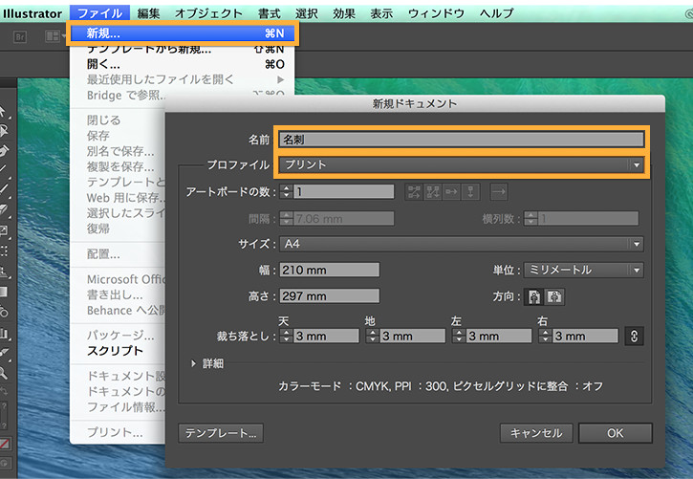This screenshot has height=479, width=693.
Task: Open the 単位 dropdown showing ミリメートル
Action: pos(584,270)
